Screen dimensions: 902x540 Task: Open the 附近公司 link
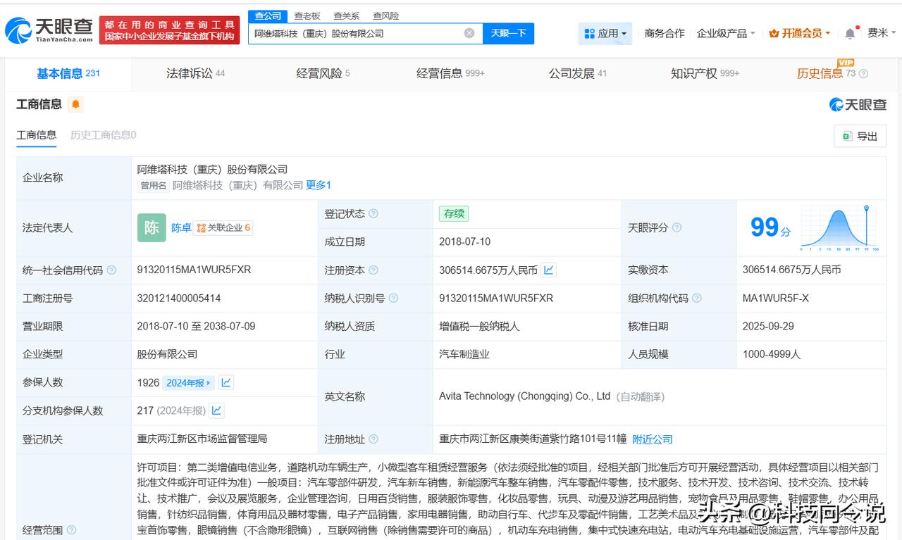point(652,439)
